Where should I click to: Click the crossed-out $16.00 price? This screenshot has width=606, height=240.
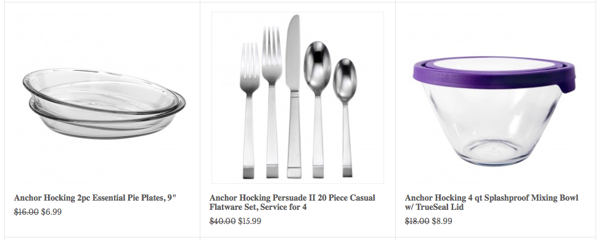click(x=27, y=212)
